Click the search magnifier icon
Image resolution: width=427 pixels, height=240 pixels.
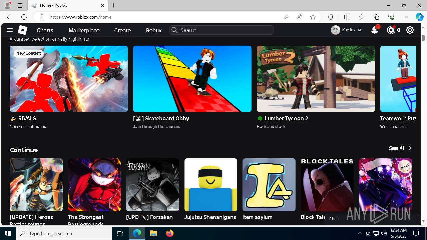pyautogui.click(x=174, y=30)
